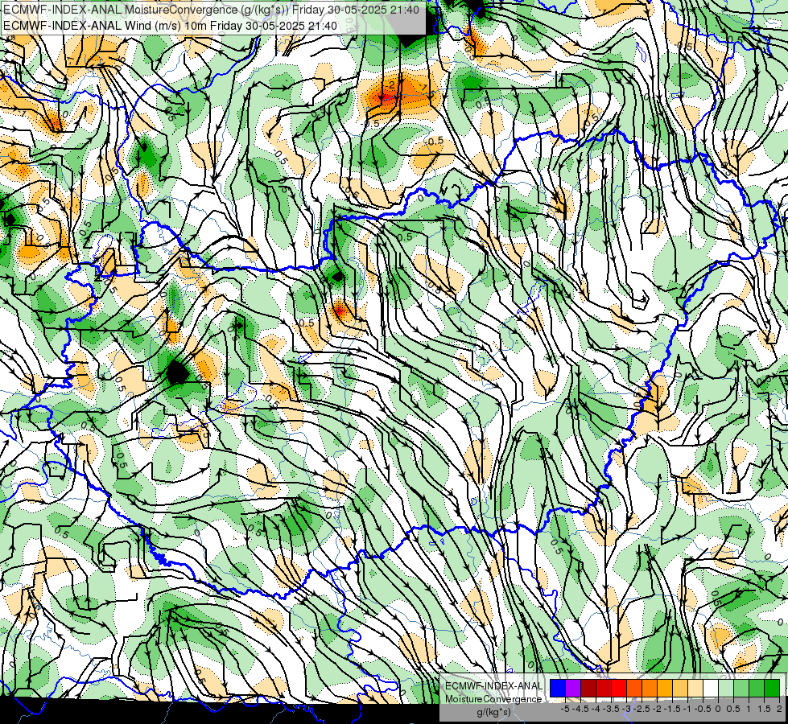The image size is (788, 724).
Task: Click legend tick label 1.5
Action: pyautogui.click(x=764, y=709)
